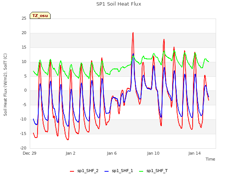The image size is (238, 178).
Task: Click the -10 y-axis tick label
Action: tap(23, 119)
